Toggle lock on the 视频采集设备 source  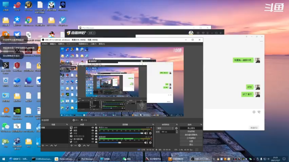[x=96, y=136]
